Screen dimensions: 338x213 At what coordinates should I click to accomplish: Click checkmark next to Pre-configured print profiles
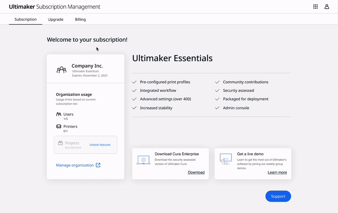(134, 82)
